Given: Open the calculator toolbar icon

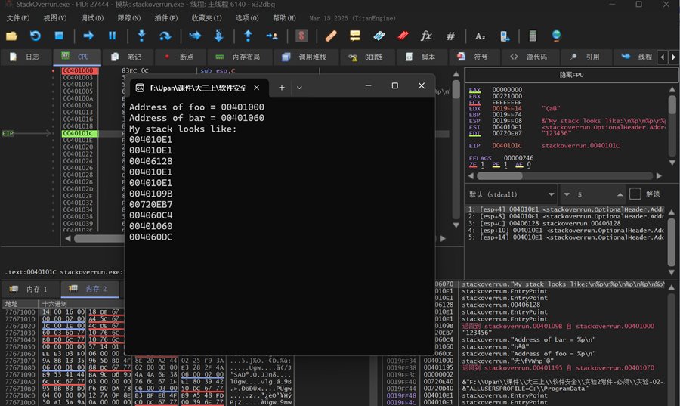Looking at the screenshot, I should (533, 36).
